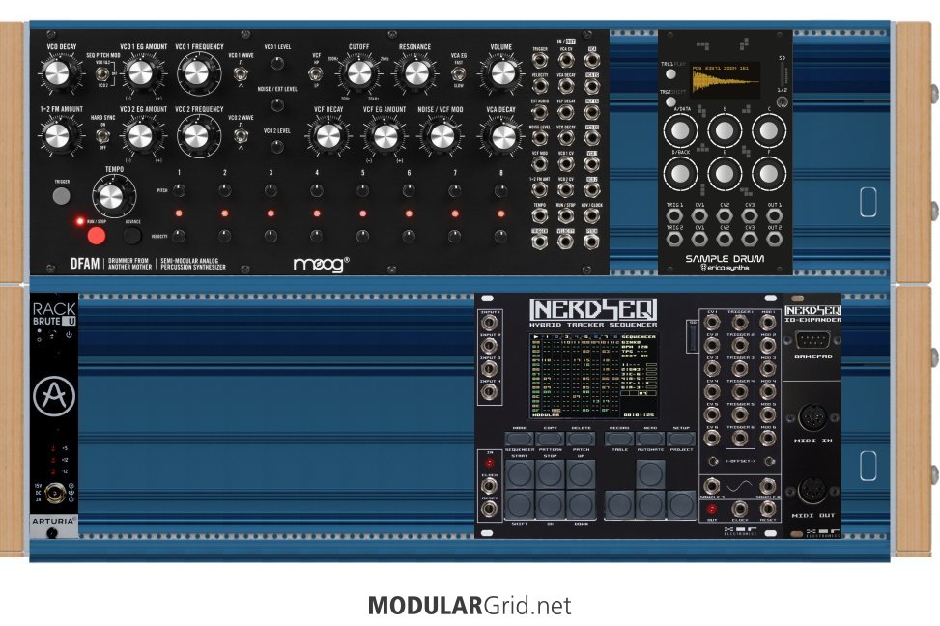Click the NerdSeq Sequencer (Mark) button

[519, 439]
